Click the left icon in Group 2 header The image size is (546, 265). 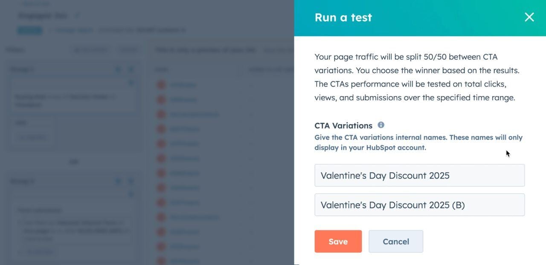(118, 181)
